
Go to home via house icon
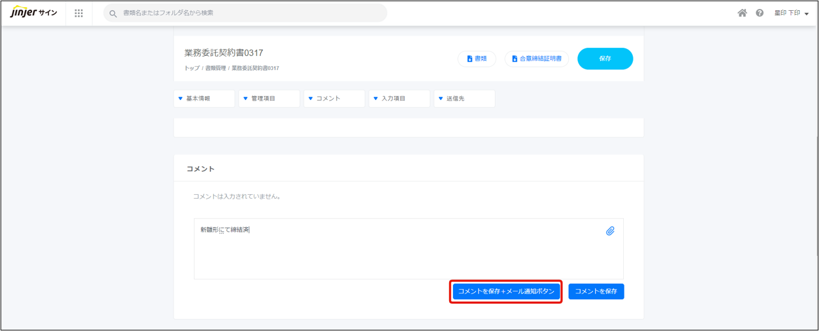(742, 13)
